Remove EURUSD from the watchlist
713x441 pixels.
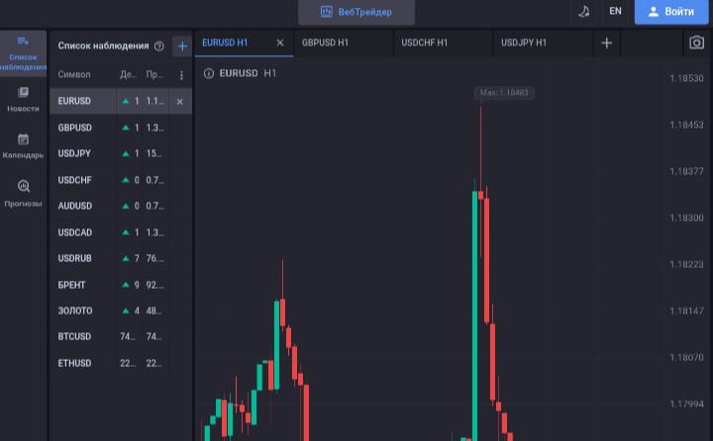point(179,102)
